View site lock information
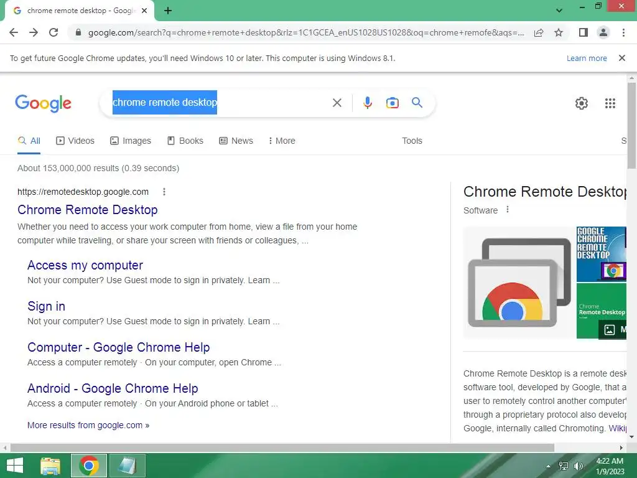This screenshot has height=478, width=637. pos(78,32)
